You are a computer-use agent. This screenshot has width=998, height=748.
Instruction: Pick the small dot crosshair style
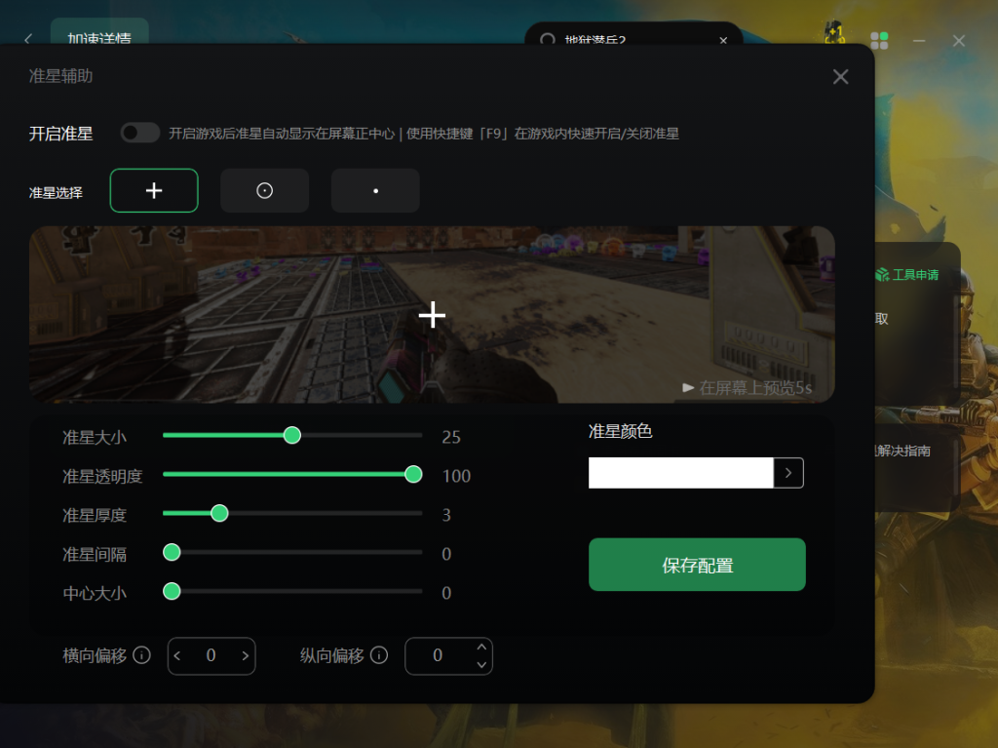[x=375, y=190]
